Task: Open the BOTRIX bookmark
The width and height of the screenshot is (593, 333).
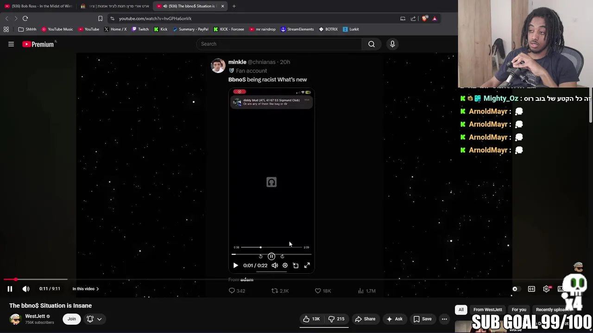Action: click(x=328, y=29)
